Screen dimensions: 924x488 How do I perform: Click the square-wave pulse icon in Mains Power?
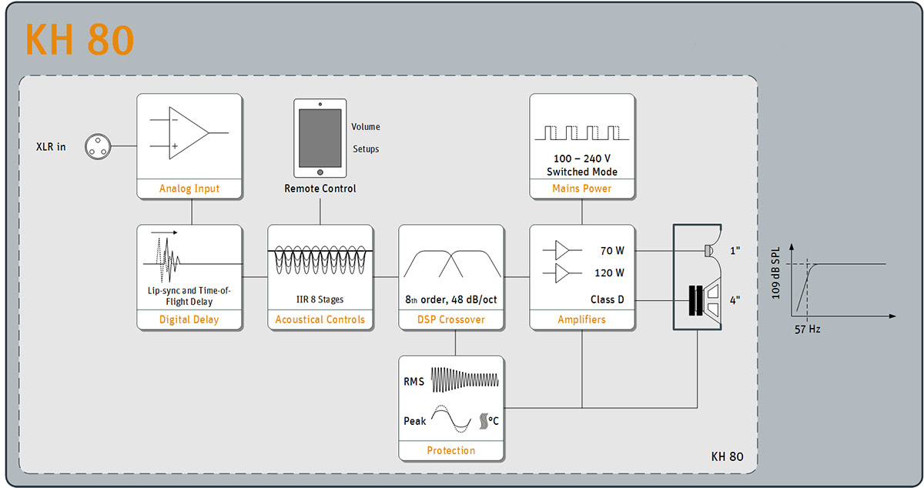point(583,132)
